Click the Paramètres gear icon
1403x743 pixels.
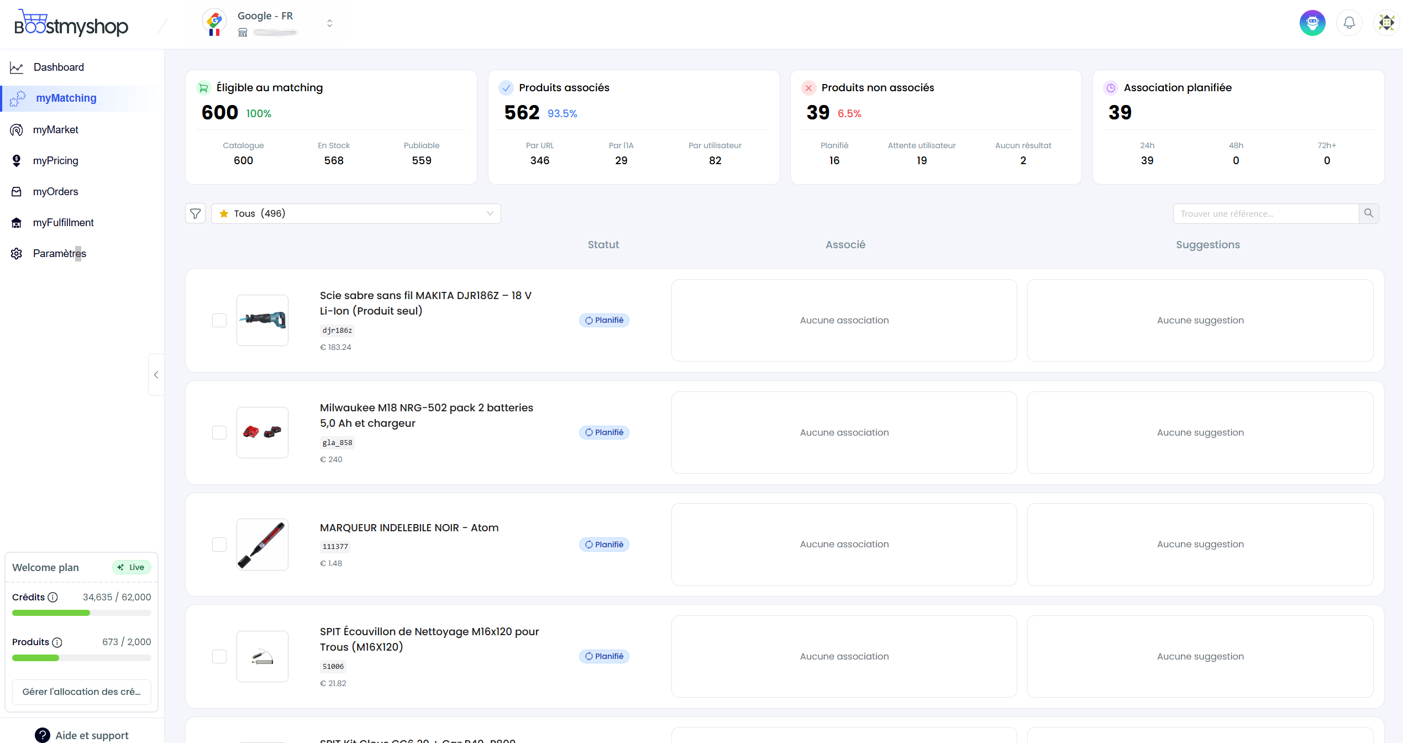pyautogui.click(x=17, y=254)
